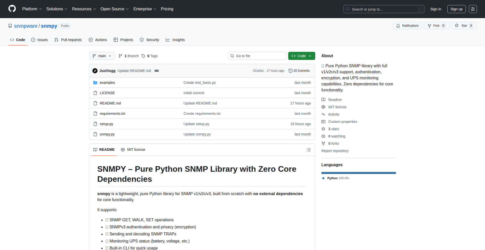Expand the main branch dropdown
485x250 pixels.
[102, 56]
